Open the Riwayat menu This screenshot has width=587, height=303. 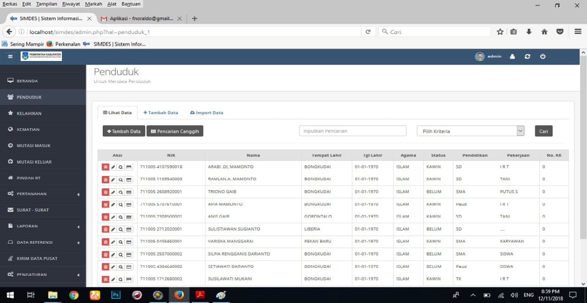tap(71, 4)
